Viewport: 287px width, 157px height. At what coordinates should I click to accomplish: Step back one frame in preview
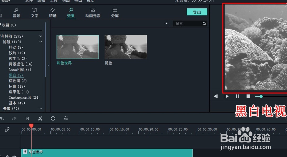tap(216, 96)
